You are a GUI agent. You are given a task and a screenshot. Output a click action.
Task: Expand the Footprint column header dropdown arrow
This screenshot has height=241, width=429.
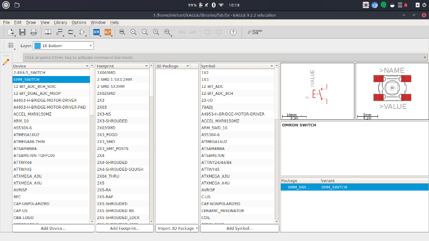[x=146, y=66]
